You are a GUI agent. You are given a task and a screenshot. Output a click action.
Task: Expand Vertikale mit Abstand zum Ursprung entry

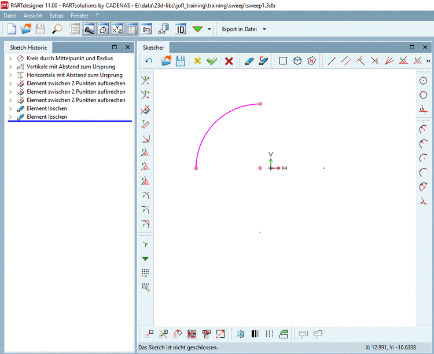tap(10, 67)
